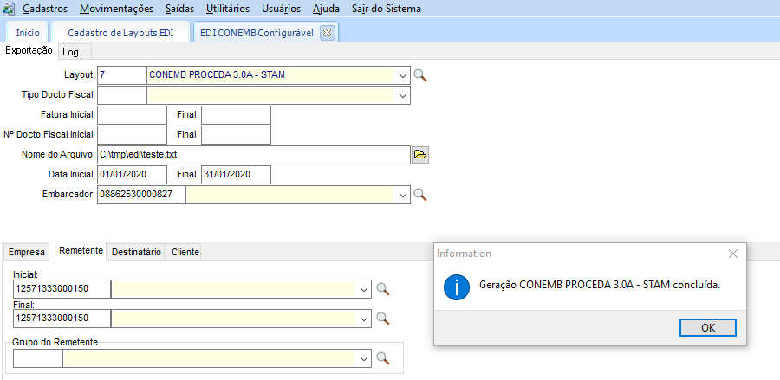Click the Data Inicial date field
Screen dimensions: 780x380
pyautogui.click(x=132, y=175)
